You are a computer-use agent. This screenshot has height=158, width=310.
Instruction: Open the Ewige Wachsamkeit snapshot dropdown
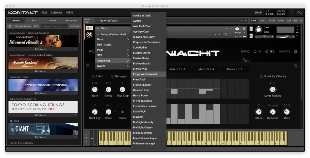pyautogui.click(x=98, y=35)
